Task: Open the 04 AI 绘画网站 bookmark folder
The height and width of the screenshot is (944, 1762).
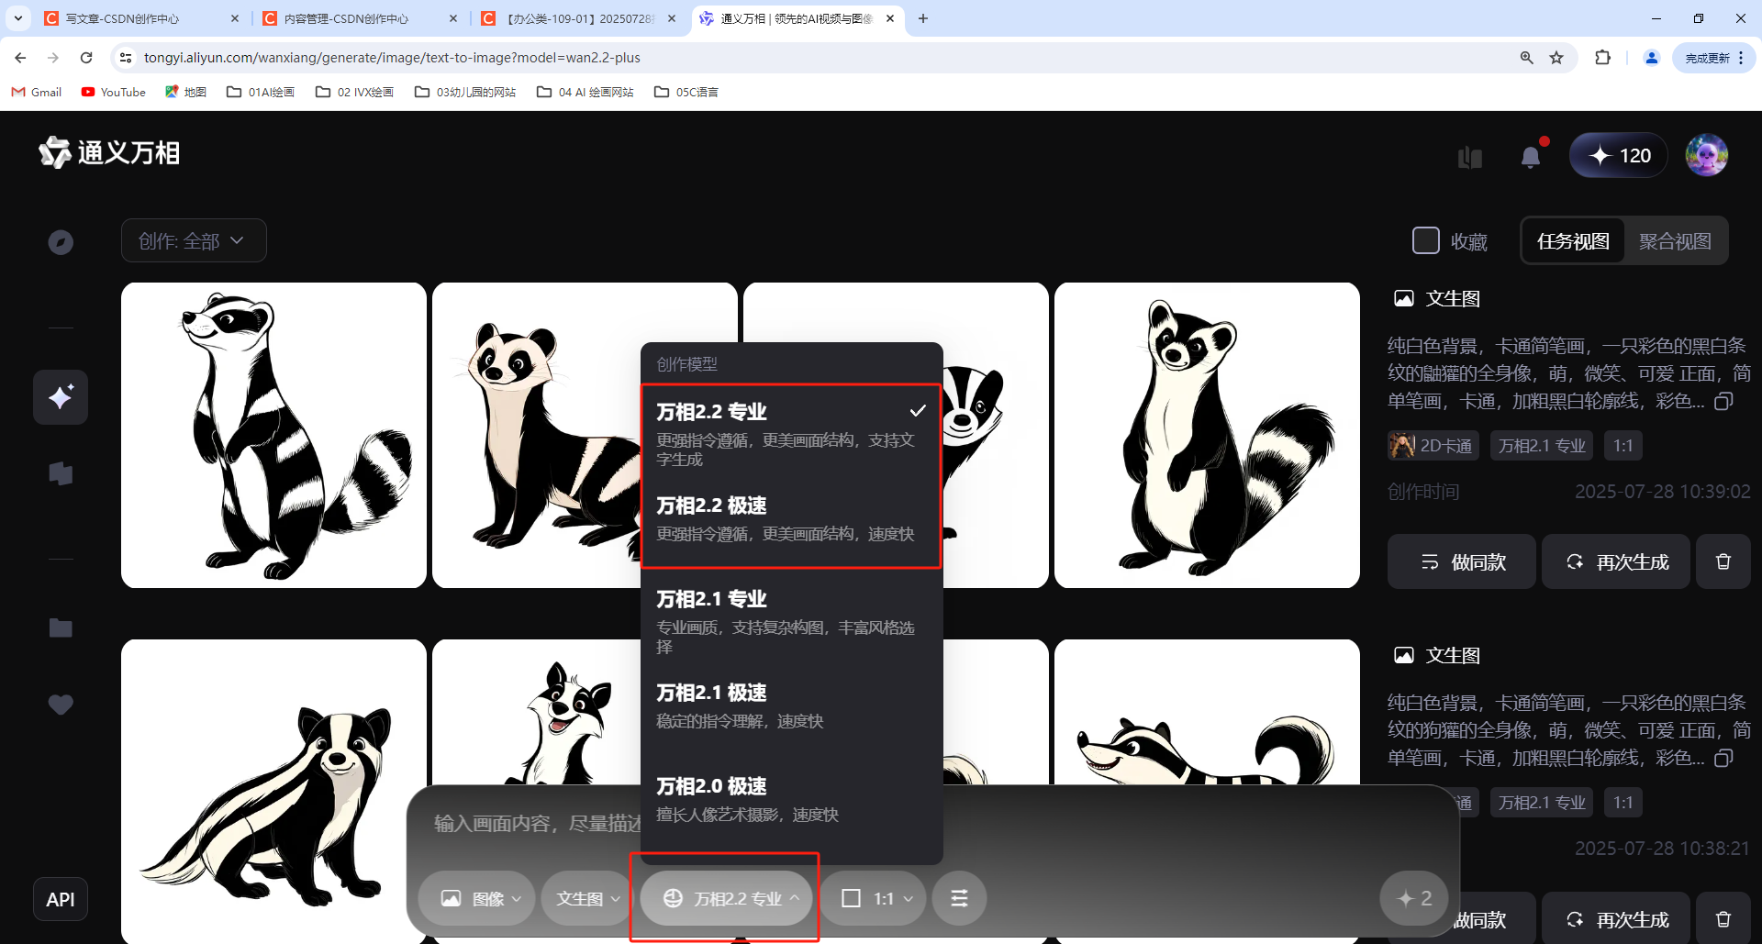Action: pyautogui.click(x=585, y=92)
